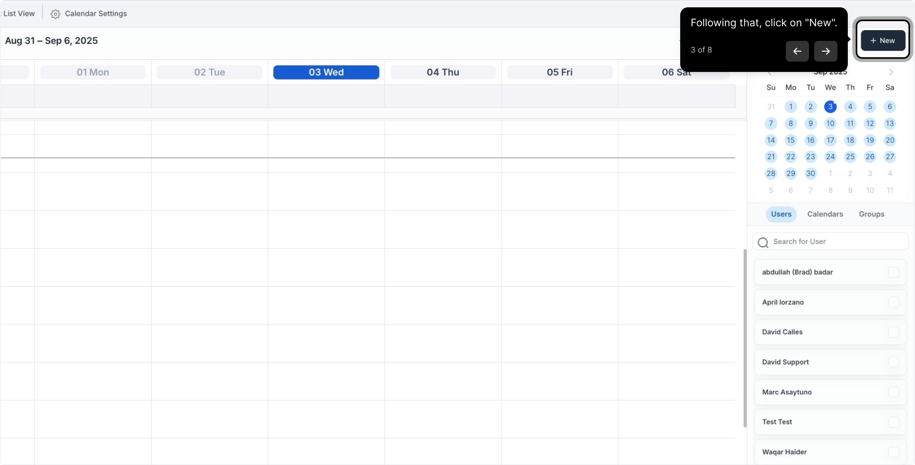Image resolution: width=915 pixels, height=465 pixels.
Task: Open List View
Action: [x=19, y=14]
